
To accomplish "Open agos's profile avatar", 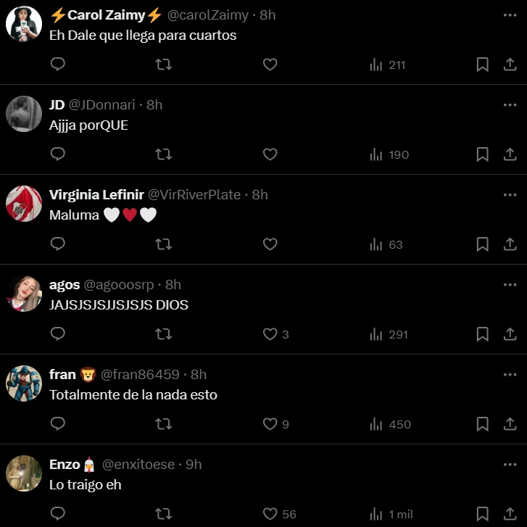I will click(24, 294).
